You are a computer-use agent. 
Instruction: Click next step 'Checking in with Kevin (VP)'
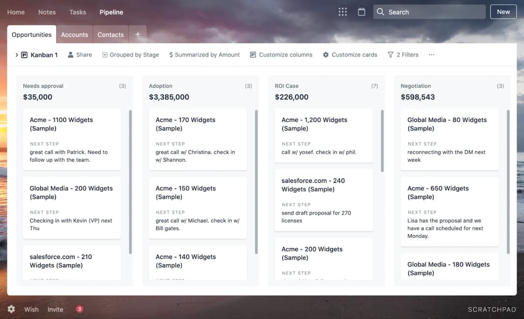coord(71,224)
